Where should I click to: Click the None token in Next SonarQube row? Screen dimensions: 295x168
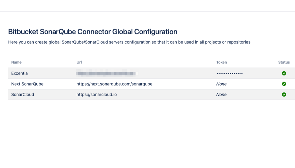[221, 84]
